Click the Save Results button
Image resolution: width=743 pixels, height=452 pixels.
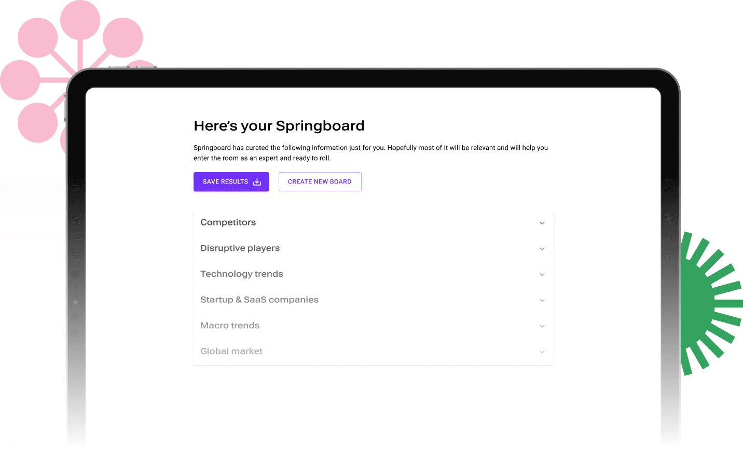[x=231, y=182]
